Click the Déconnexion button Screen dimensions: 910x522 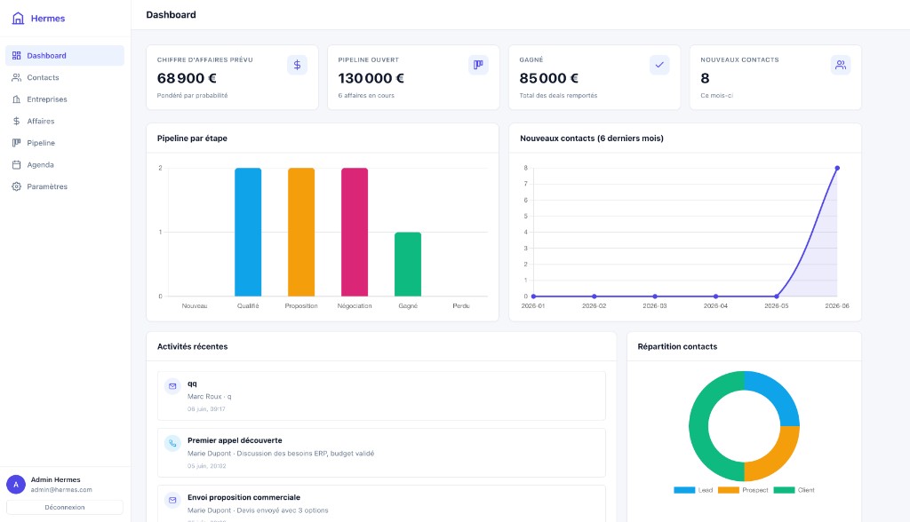pos(64,507)
